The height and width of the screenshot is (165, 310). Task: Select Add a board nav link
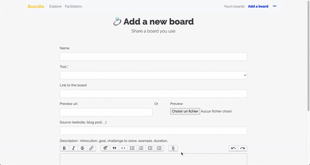click(258, 6)
